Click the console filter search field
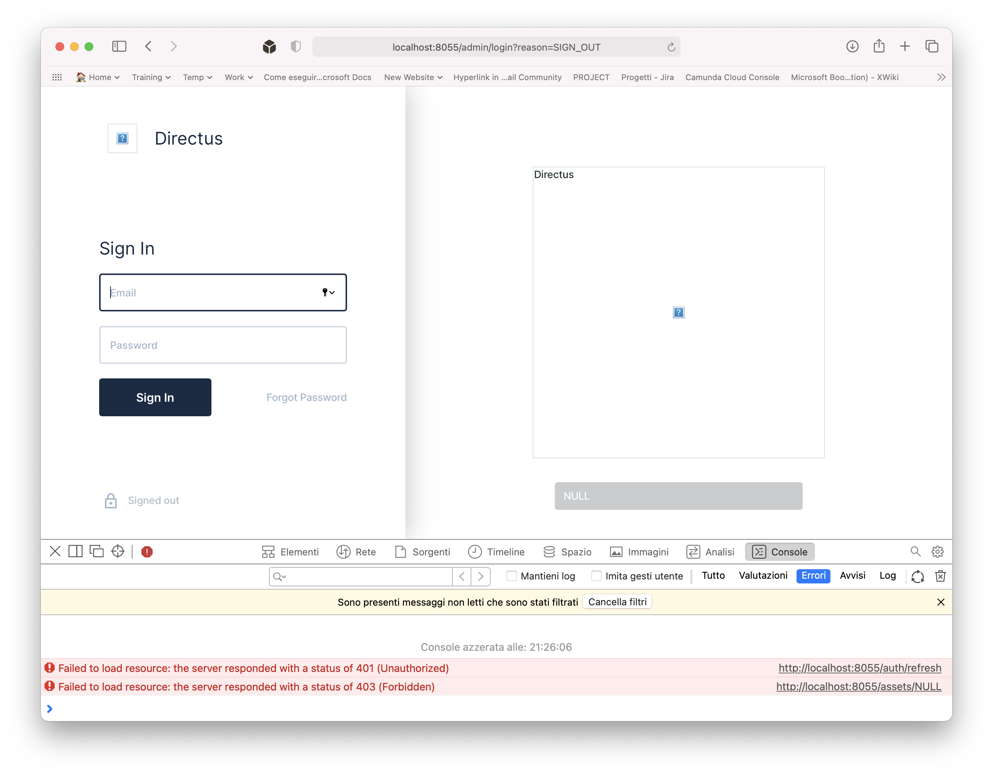The height and width of the screenshot is (775, 993). [361, 577]
